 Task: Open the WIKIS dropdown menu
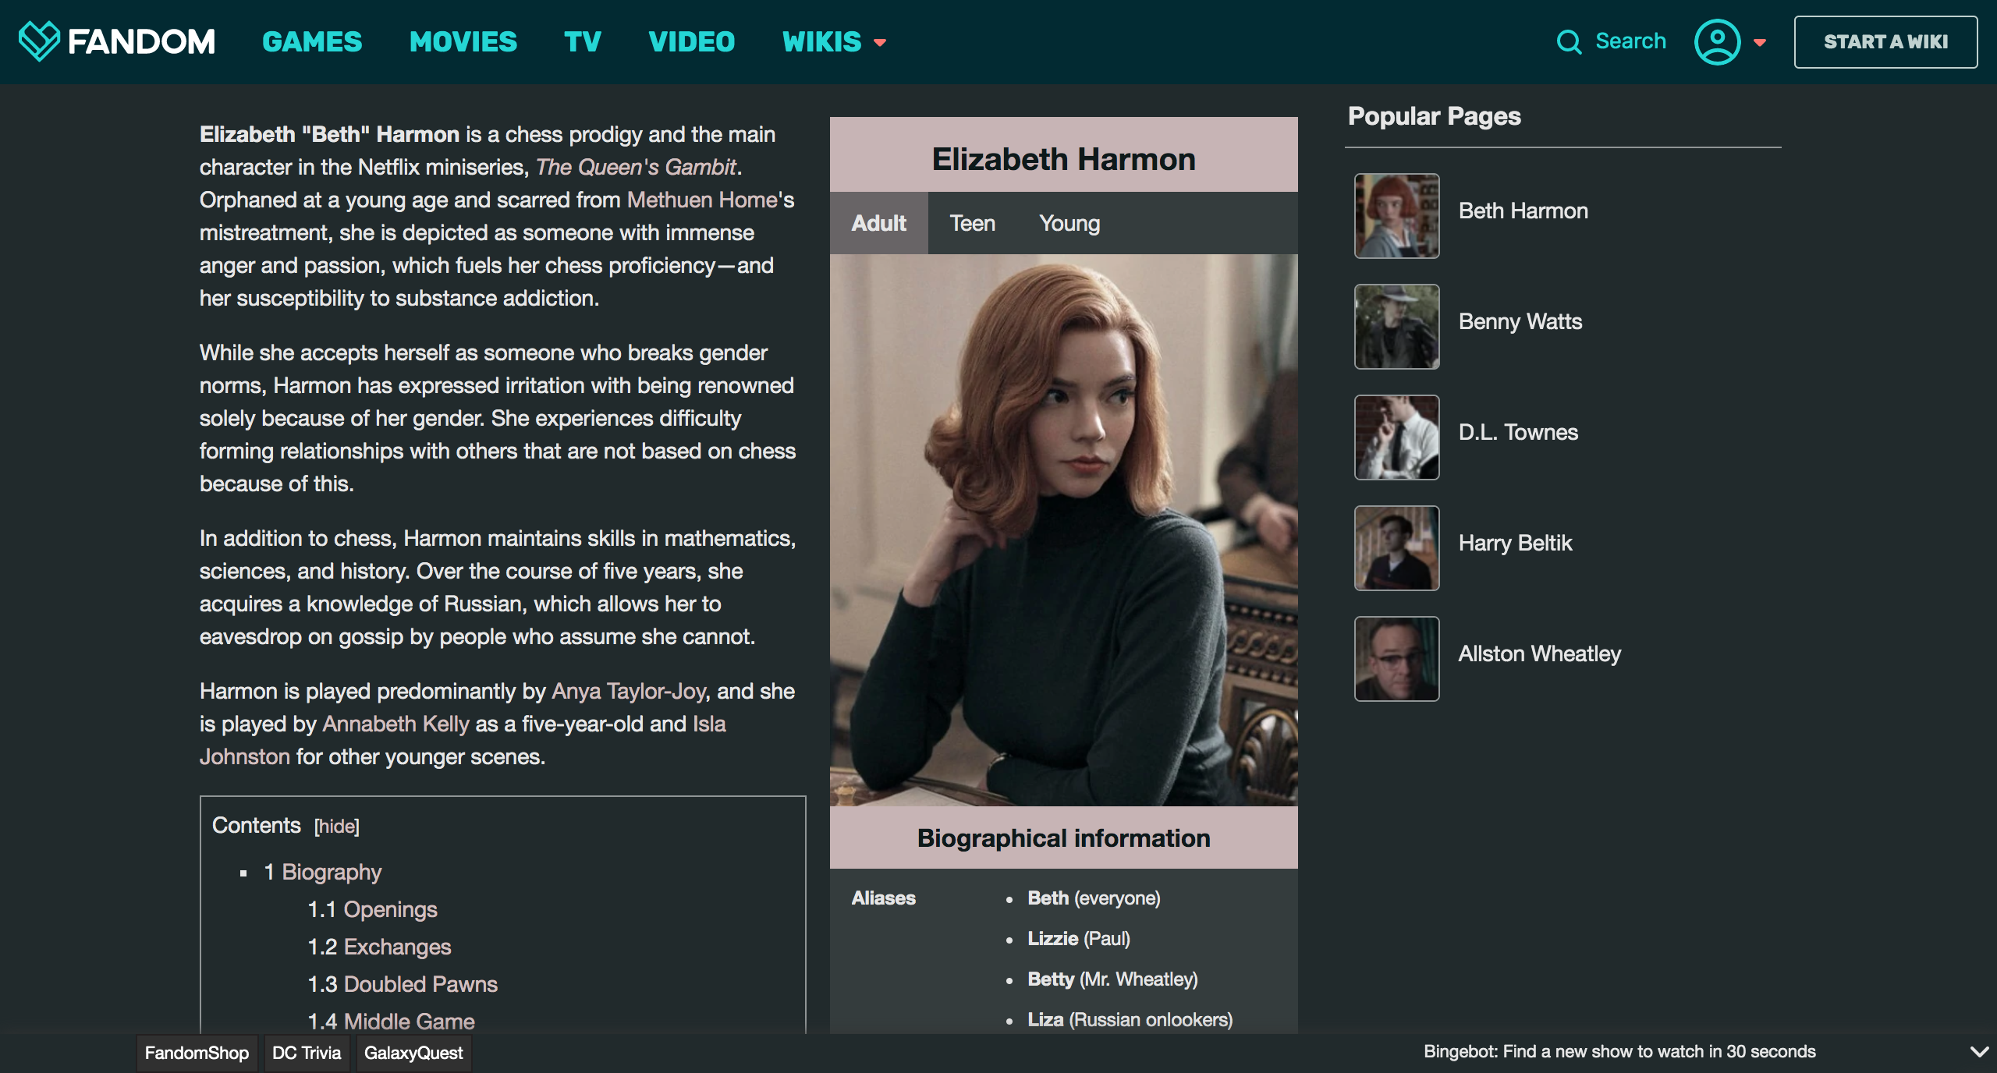(x=832, y=41)
